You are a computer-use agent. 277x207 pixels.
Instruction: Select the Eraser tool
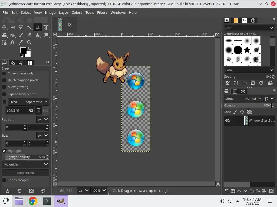point(29,35)
